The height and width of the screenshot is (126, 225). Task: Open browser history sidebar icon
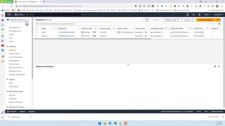[x=2, y=15]
